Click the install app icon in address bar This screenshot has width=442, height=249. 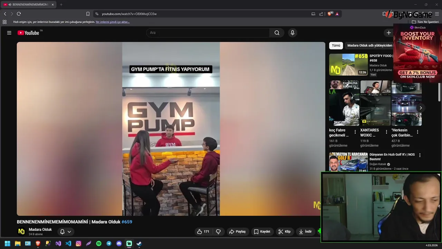click(x=313, y=14)
